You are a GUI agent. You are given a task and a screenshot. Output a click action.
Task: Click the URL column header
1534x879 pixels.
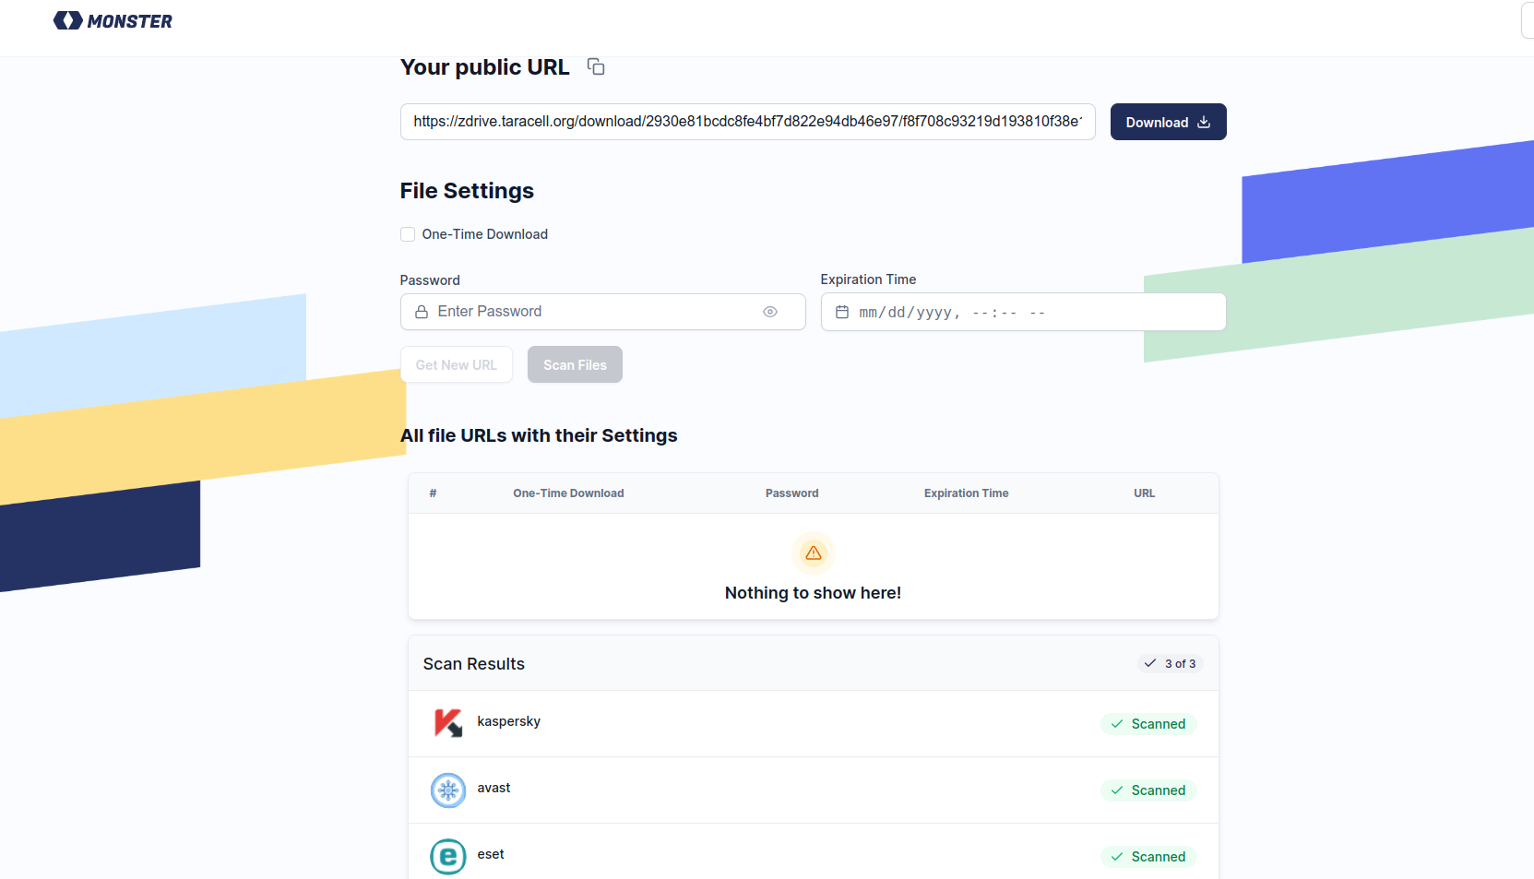coord(1144,493)
